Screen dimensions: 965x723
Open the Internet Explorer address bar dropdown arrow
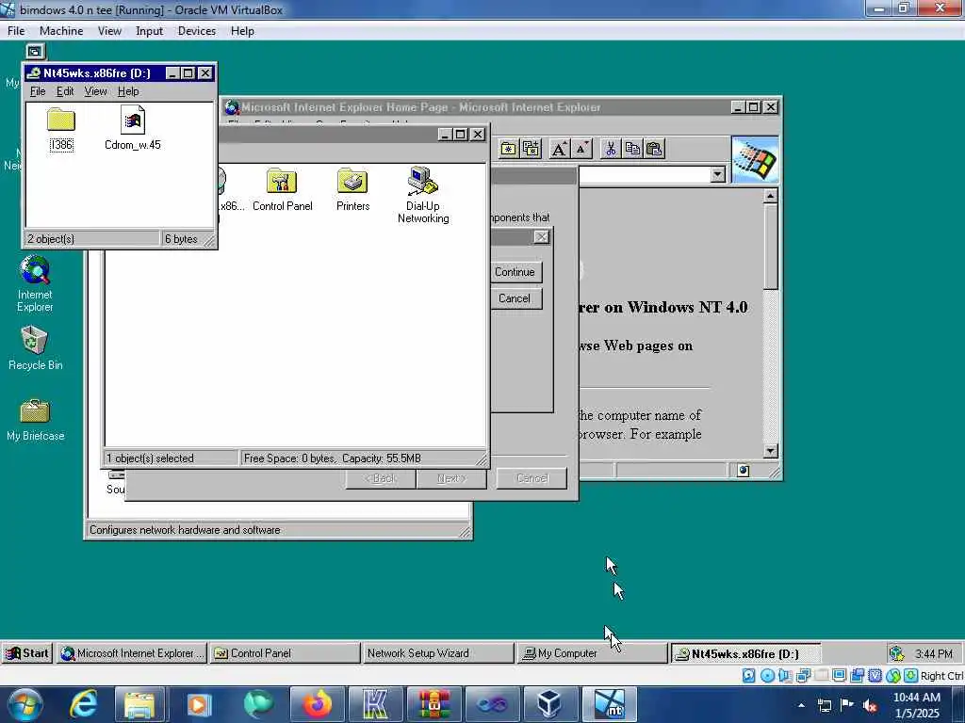(x=717, y=175)
